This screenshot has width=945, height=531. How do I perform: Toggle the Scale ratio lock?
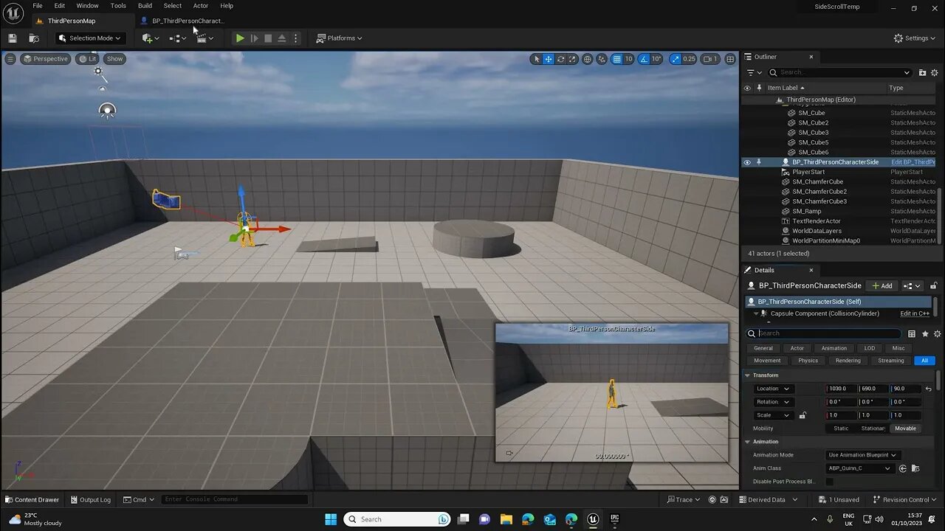click(803, 415)
